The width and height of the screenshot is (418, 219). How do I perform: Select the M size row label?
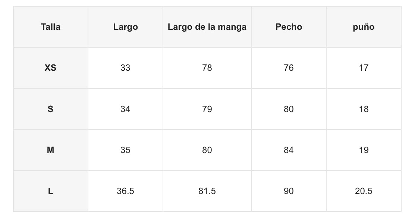coord(51,150)
